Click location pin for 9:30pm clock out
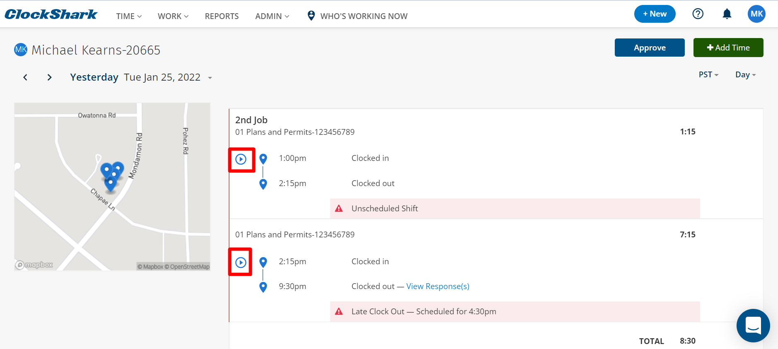Screen dimensions: 778x349 (x=263, y=287)
